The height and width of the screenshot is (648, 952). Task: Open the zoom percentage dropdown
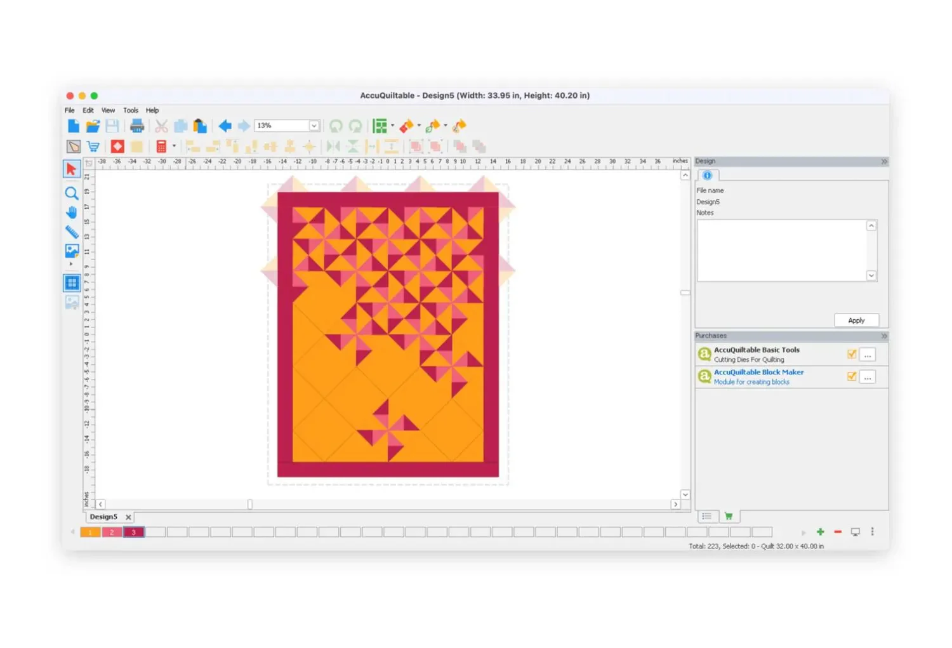314,126
